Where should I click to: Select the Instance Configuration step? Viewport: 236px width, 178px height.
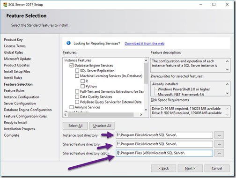tap(22, 97)
